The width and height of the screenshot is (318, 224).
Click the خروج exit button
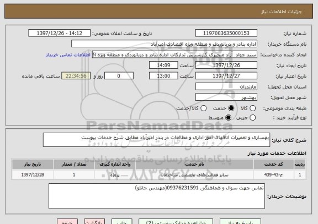pos(67,222)
